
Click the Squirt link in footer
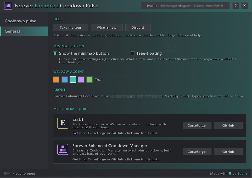(242, 174)
